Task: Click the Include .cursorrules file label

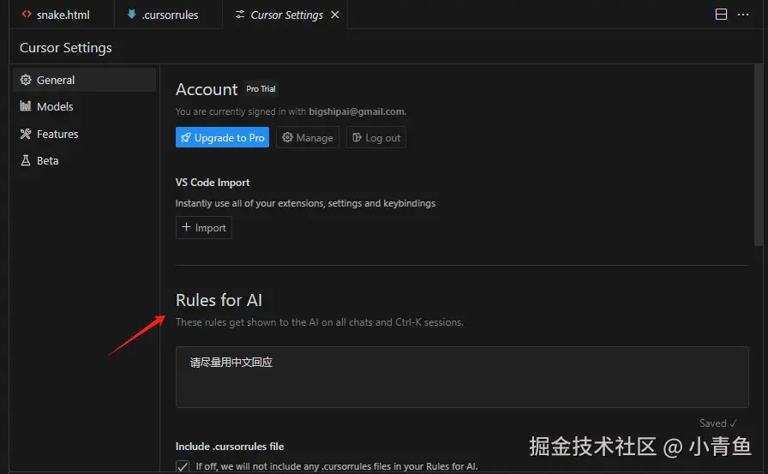Action: pos(230,446)
